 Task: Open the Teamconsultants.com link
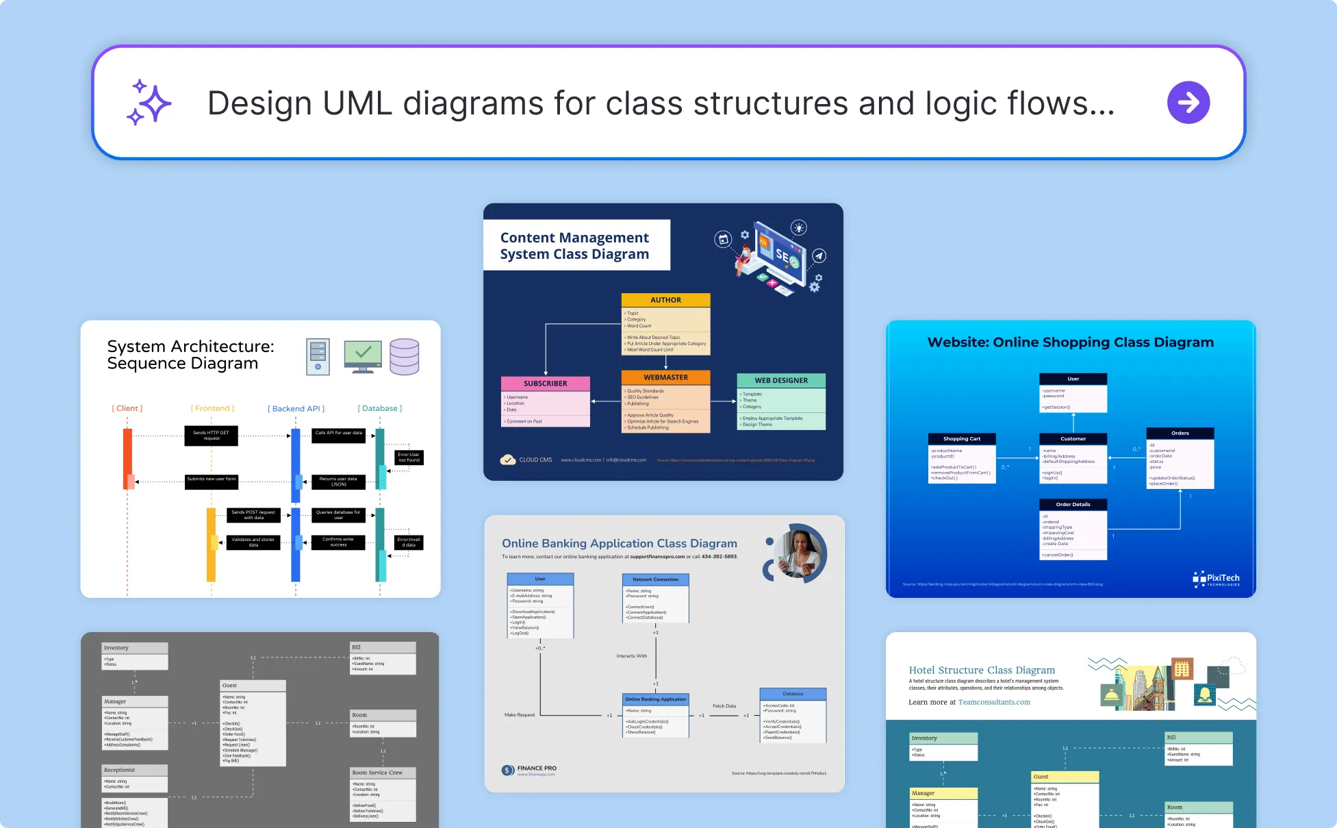point(994,702)
